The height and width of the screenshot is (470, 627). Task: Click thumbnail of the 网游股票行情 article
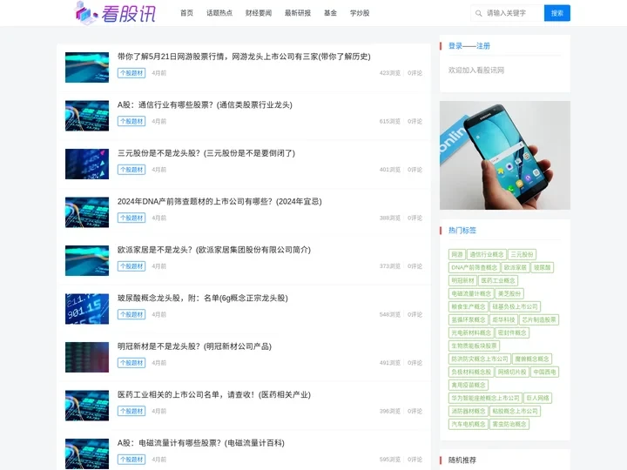point(87,67)
